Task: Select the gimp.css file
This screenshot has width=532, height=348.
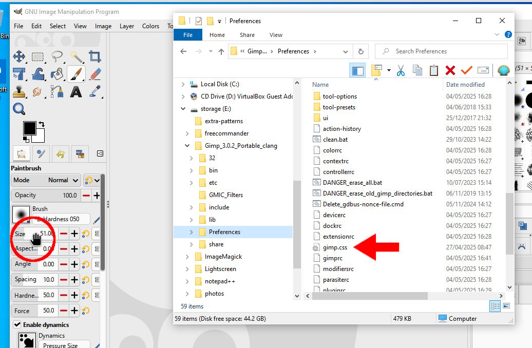Action: pos(335,247)
